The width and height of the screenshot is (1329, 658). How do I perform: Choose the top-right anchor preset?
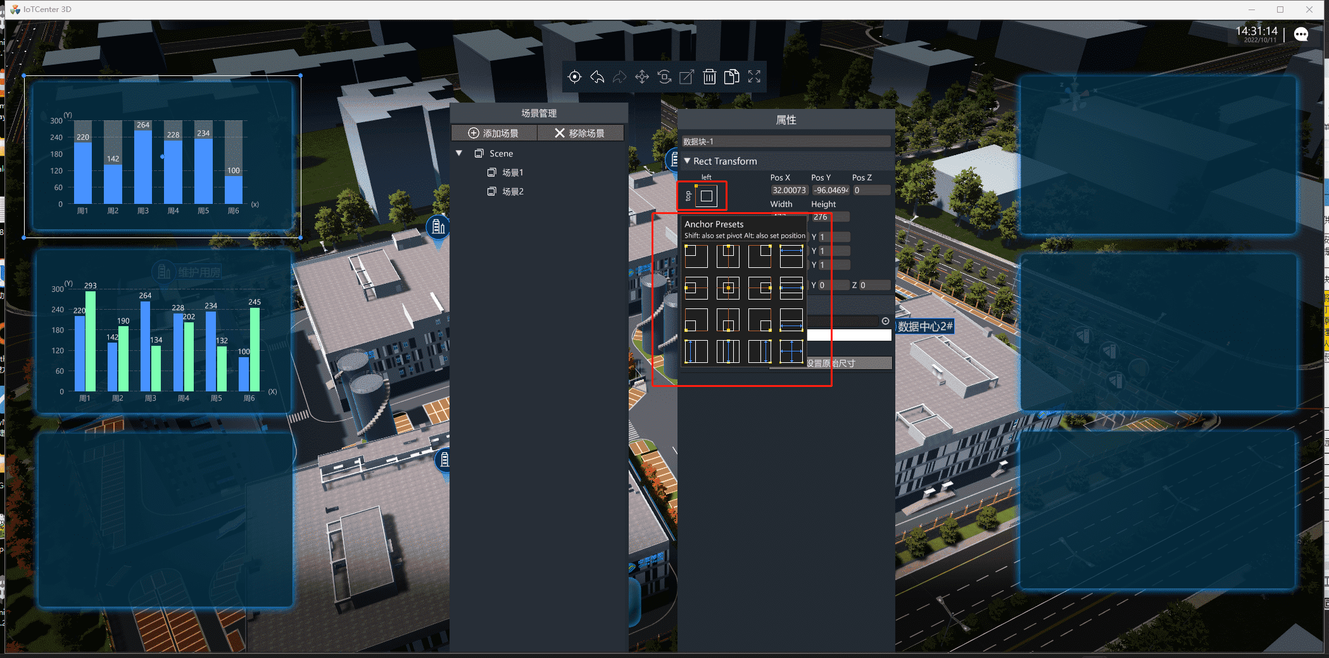click(759, 256)
